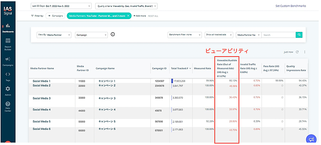Click into the Search input field

point(278,35)
